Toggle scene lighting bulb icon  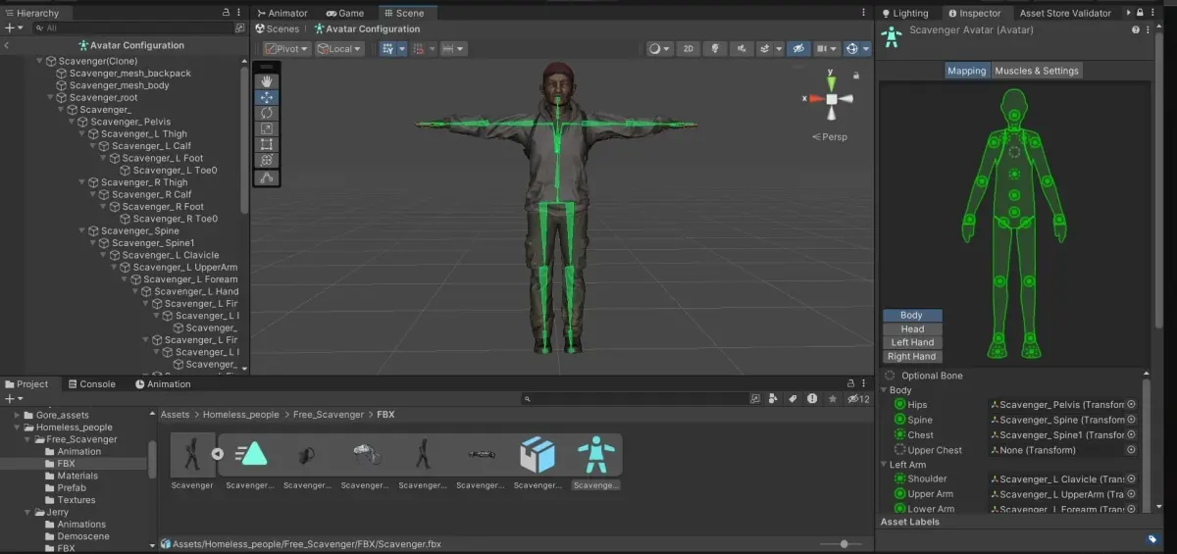tap(716, 48)
